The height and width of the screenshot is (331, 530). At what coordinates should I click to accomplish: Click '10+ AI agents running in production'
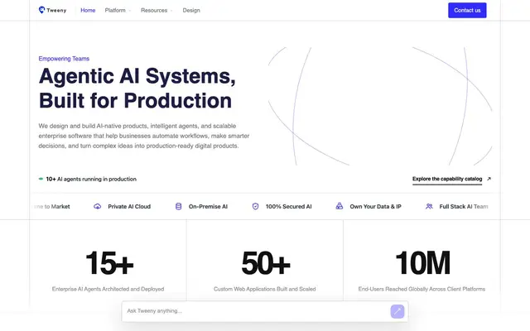91,179
